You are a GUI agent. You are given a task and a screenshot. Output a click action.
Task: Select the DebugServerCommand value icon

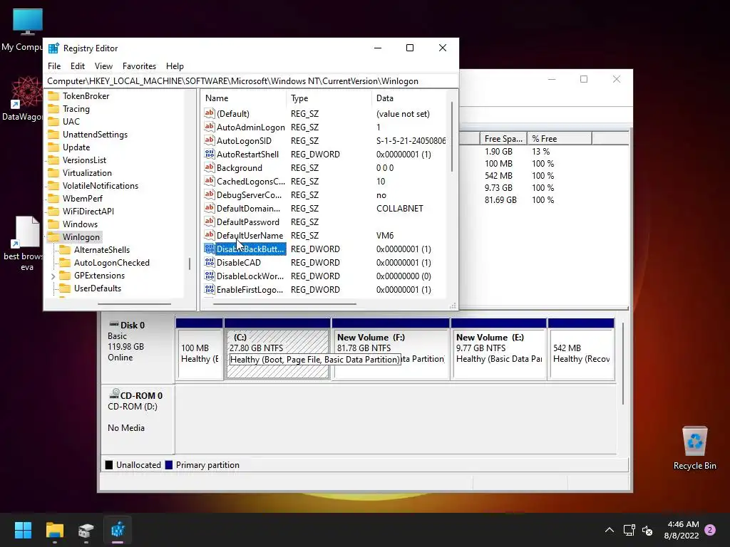tap(210, 194)
